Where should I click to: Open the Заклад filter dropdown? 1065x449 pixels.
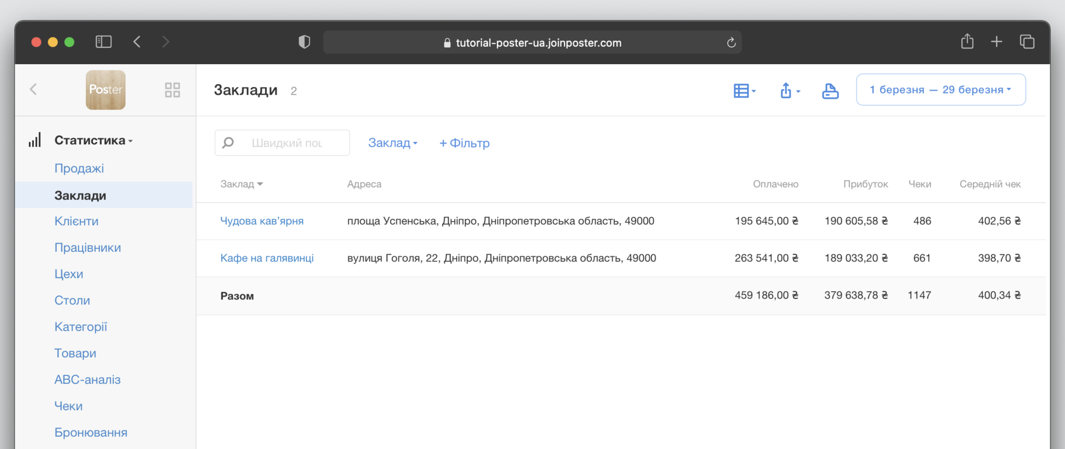392,143
